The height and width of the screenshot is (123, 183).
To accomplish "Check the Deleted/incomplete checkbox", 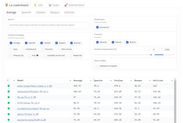I will pyautogui.click(x=97, y=66).
